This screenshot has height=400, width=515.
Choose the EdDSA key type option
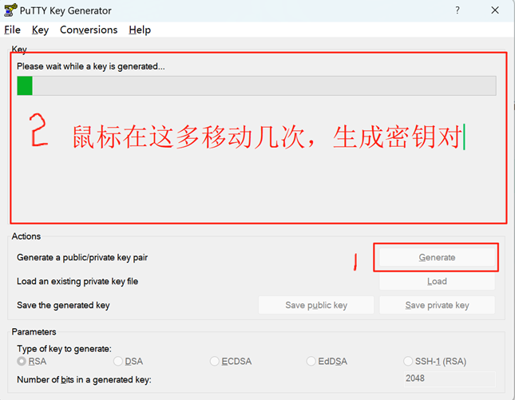pos(311,362)
